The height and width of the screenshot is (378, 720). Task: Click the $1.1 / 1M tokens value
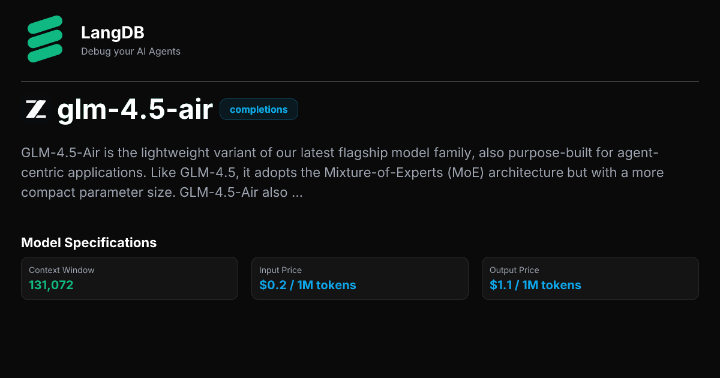[535, 286]
